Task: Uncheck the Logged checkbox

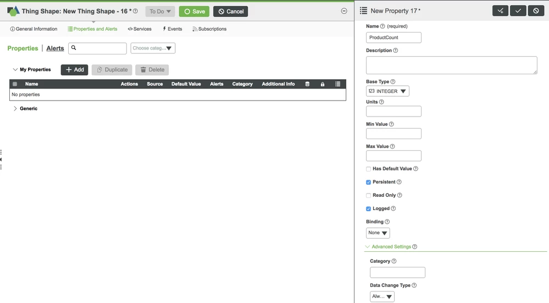Action: pyautogui.click(x=368, y=209)
